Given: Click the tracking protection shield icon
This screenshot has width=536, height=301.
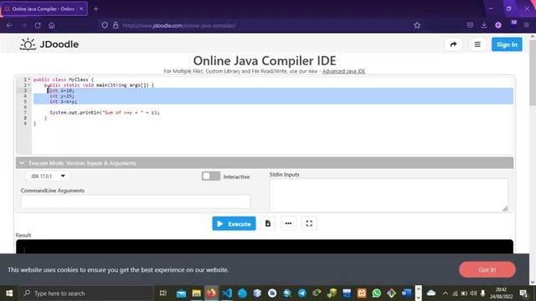Looking at the screenshot, I should point(105,25).
